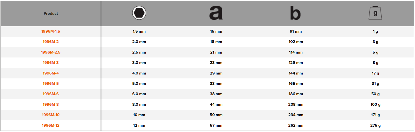Select the 1996M-10 product link
Screen dimensions: 415x132
click(51, 115)
